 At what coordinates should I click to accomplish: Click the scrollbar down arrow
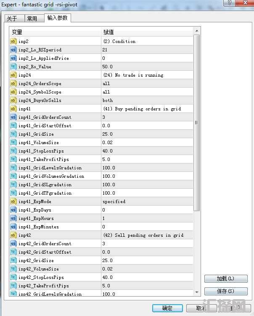(x=196, y=292)
